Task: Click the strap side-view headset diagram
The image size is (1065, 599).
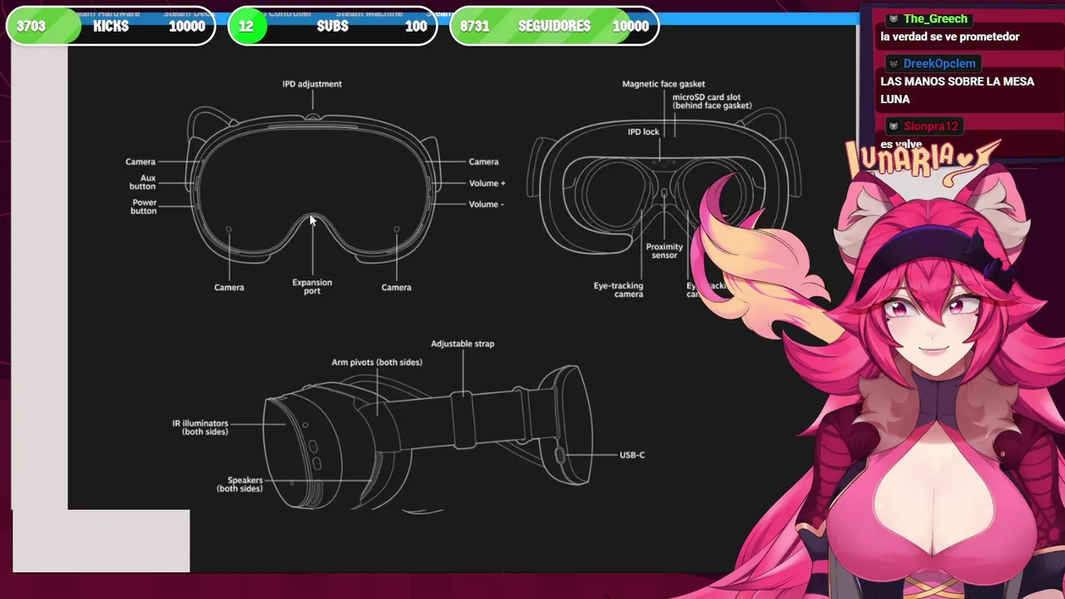Action: click(x=428, y=439)
